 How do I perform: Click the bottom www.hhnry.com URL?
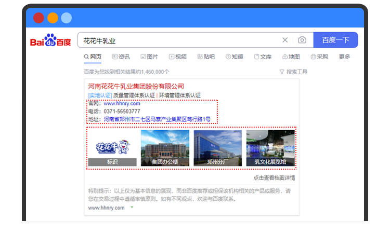tap(107, 208)
